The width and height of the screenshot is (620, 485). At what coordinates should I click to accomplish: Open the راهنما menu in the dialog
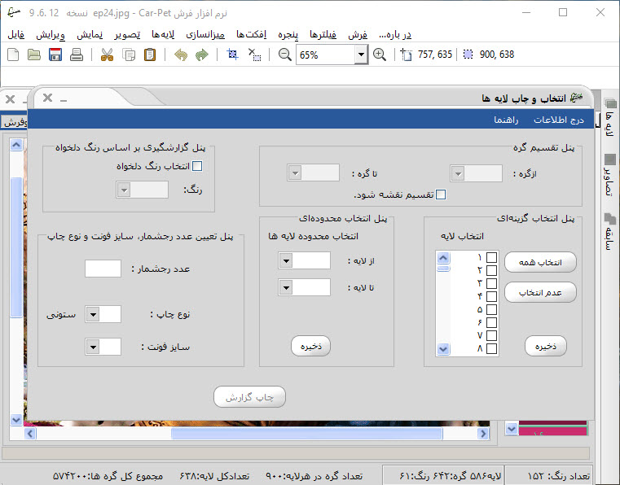(x=508, y=120)
